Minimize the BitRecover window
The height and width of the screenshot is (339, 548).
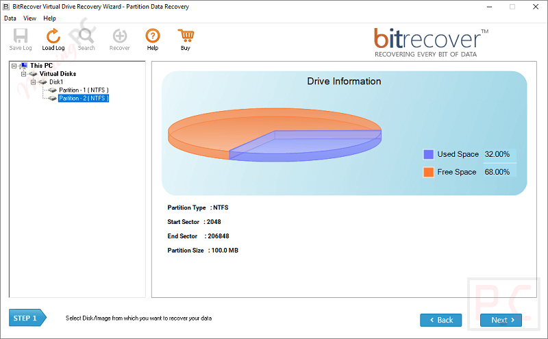(489, 7)
